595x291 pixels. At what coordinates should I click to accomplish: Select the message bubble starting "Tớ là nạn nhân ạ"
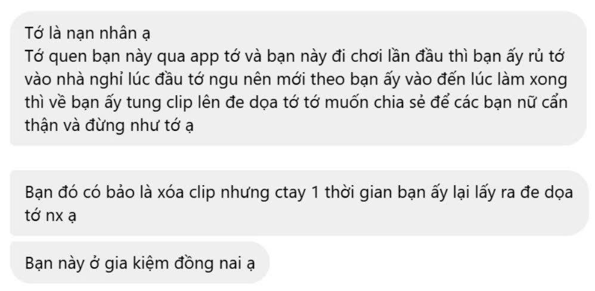298,79
